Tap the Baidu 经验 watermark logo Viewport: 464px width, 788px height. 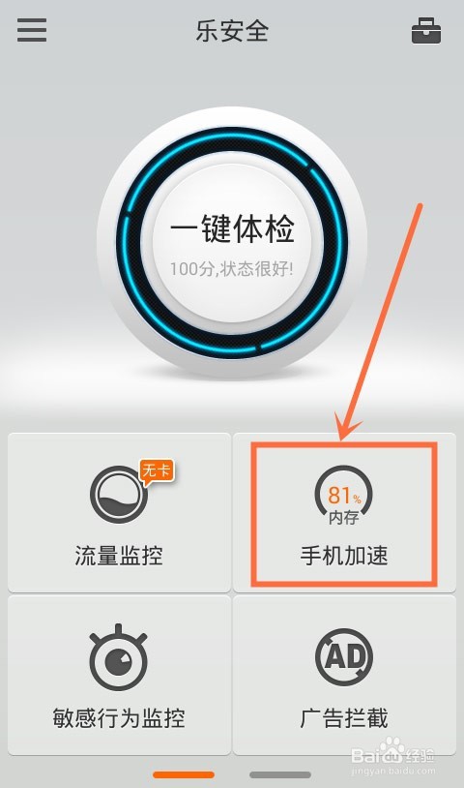click(392, 755)
